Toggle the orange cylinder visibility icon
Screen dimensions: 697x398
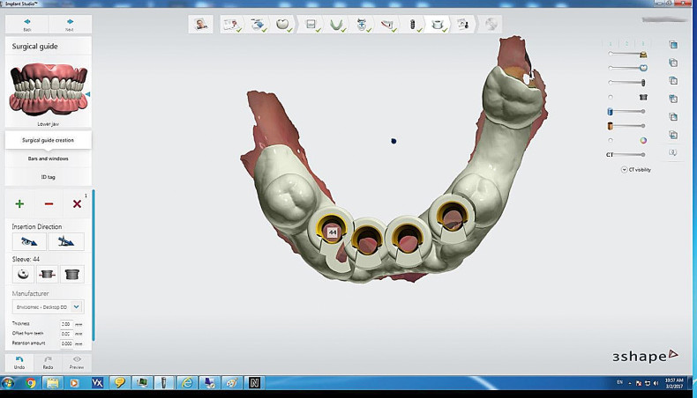611,126
